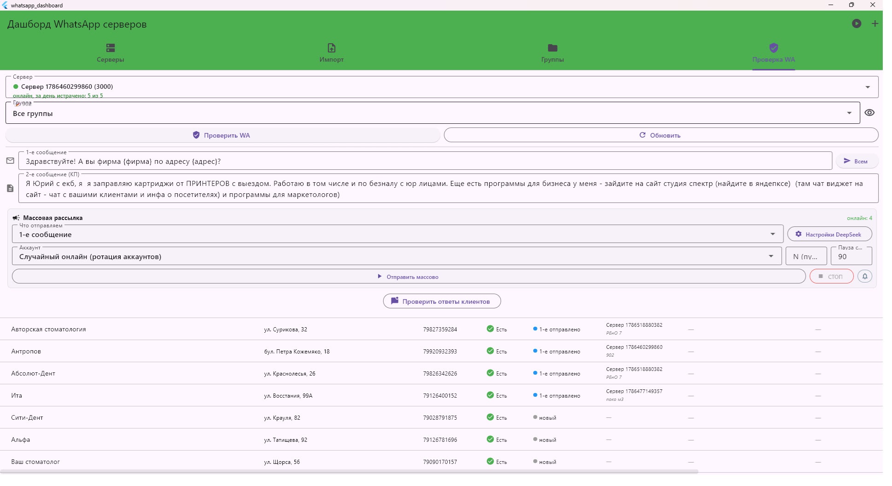
Task: Click the plus add icon in header
Action: coord(875,23)
